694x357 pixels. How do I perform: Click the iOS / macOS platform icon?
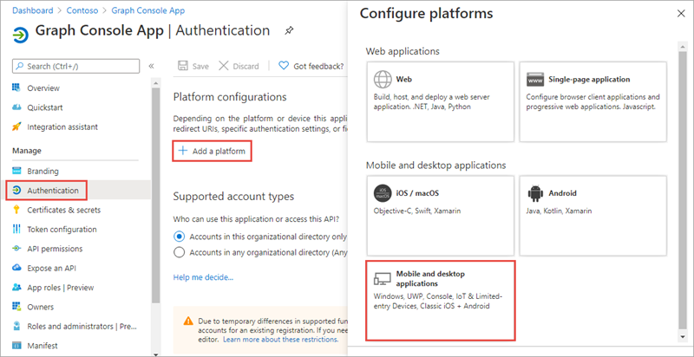point(383,193)
